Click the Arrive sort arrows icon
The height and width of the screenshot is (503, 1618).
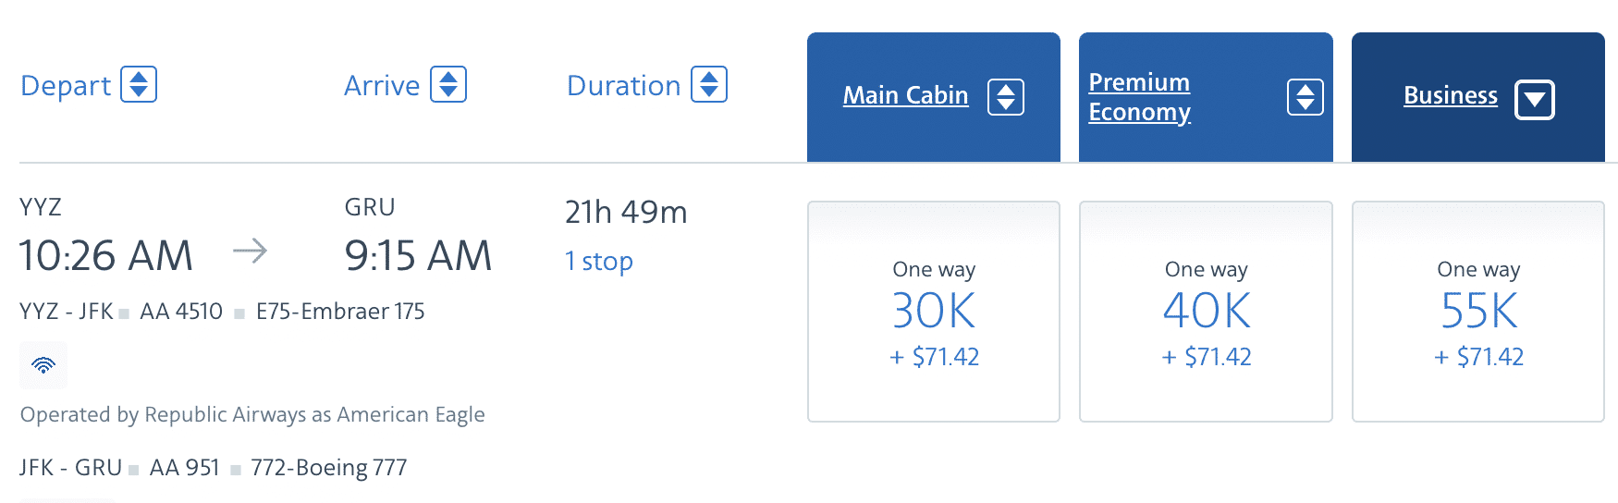click(448, 85)
